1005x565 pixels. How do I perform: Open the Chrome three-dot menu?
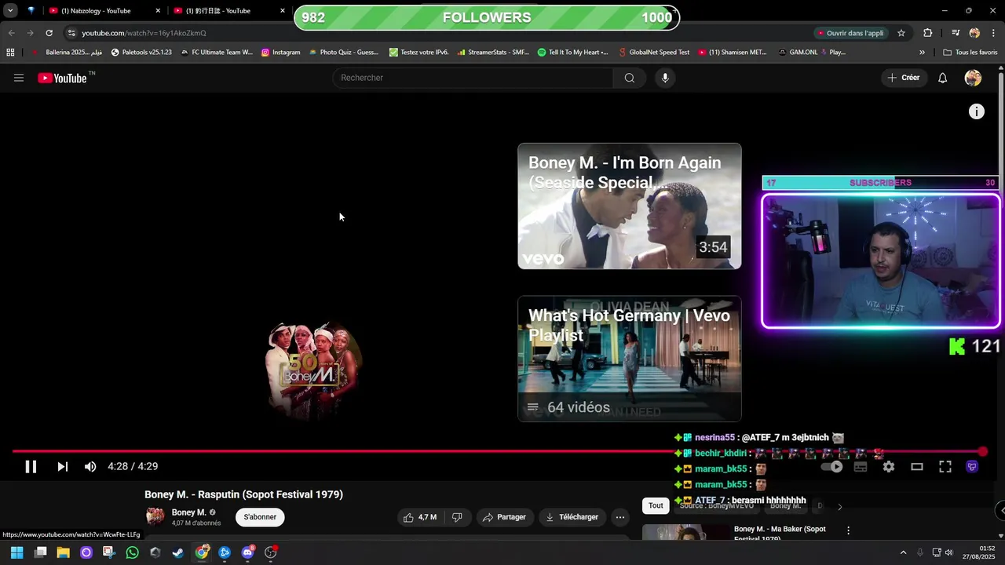pos(994,33)
